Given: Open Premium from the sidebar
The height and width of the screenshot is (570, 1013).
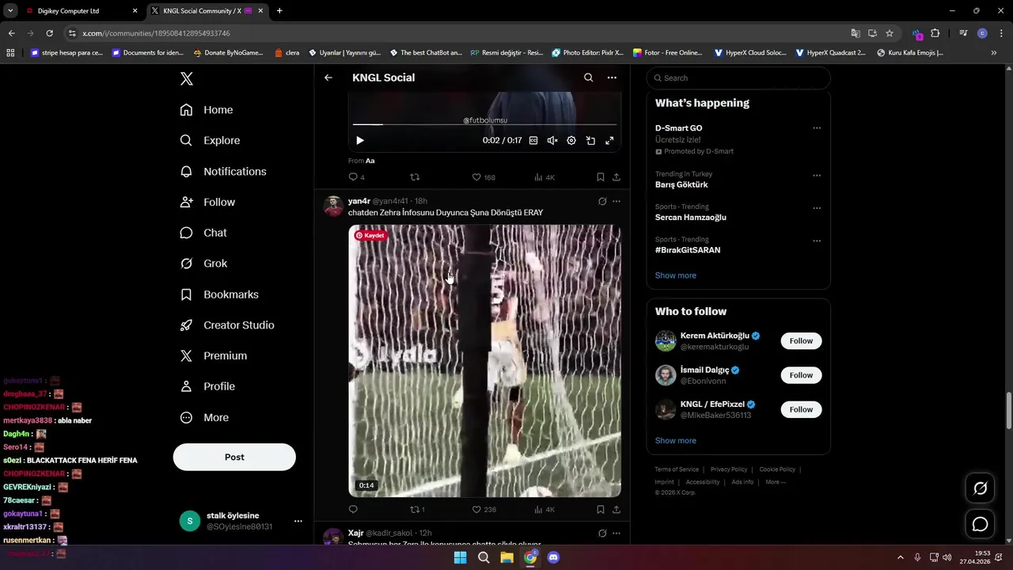Looking at the screenshot, I should coord(214,356).
